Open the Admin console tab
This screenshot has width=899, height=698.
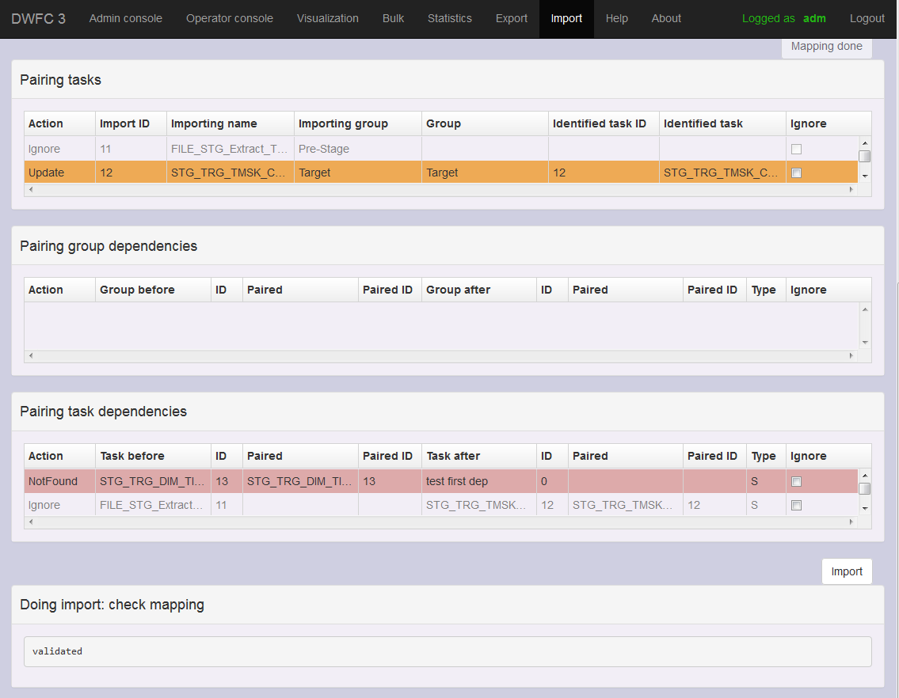click(x=126, y=18)
